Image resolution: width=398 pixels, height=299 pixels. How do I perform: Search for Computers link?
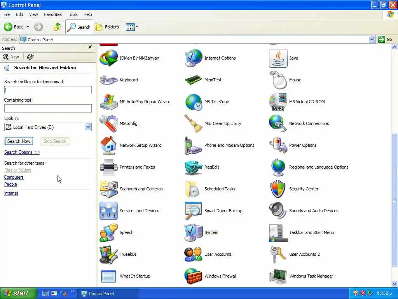tap(14, 177)
